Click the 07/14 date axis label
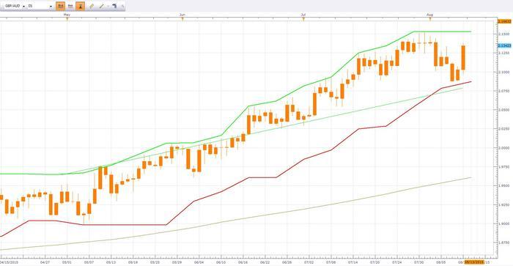 353,262
